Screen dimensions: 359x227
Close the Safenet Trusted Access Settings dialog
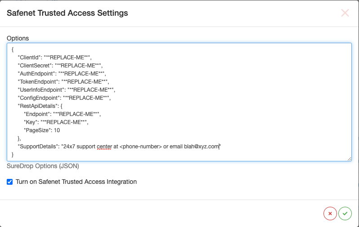[345, 13]
